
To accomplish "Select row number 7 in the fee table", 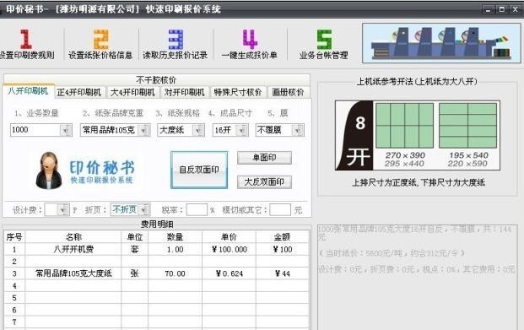I will click(x=14, y=322).
